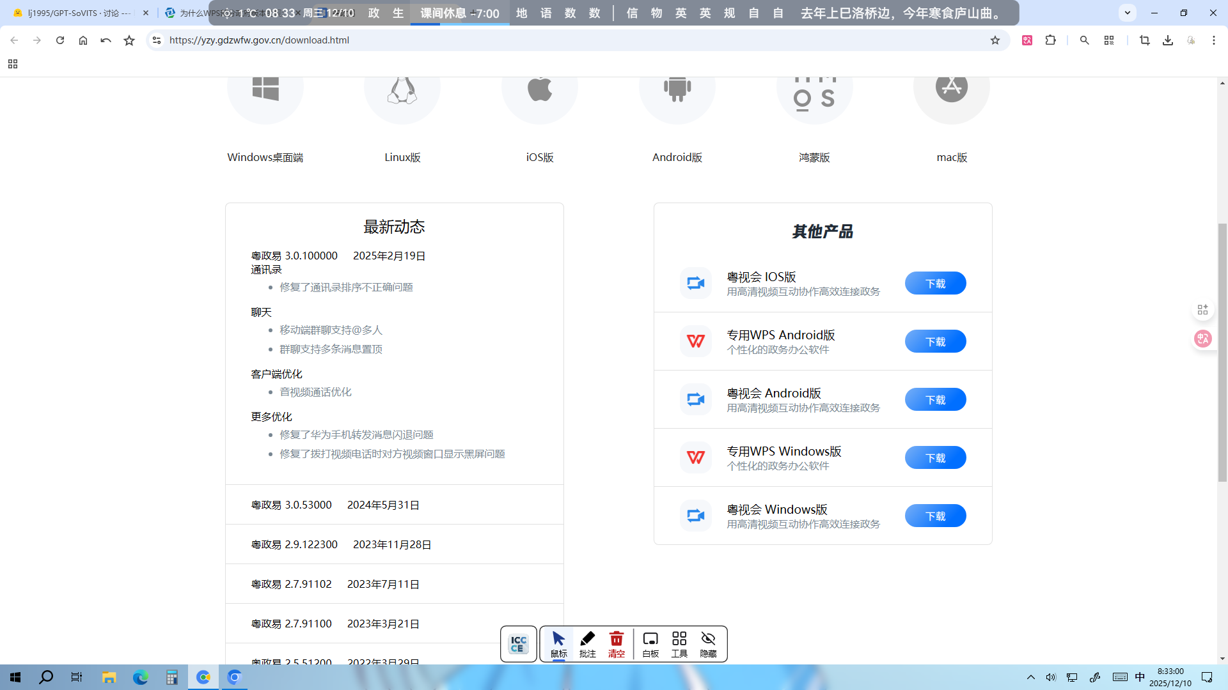
Task: Open browser three-dot menu
Action: (x=1213, y=40)
